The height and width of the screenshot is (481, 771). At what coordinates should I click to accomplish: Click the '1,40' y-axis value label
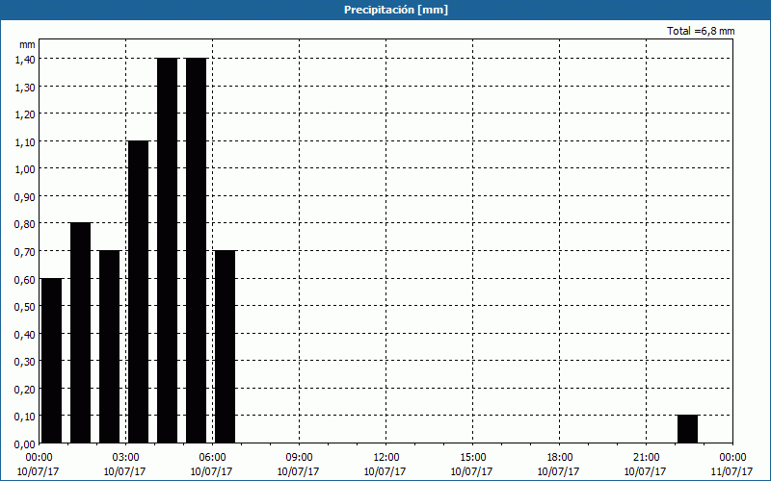click(x=25, y=59)
